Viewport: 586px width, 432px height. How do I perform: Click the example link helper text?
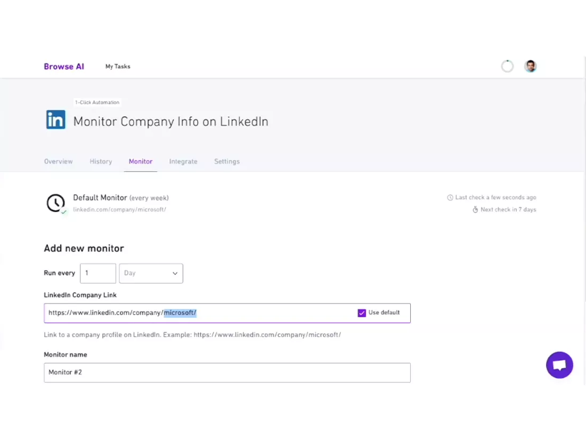pos(192,335)
